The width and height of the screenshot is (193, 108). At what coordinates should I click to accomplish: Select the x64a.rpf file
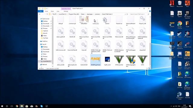[x=61, y=20]
